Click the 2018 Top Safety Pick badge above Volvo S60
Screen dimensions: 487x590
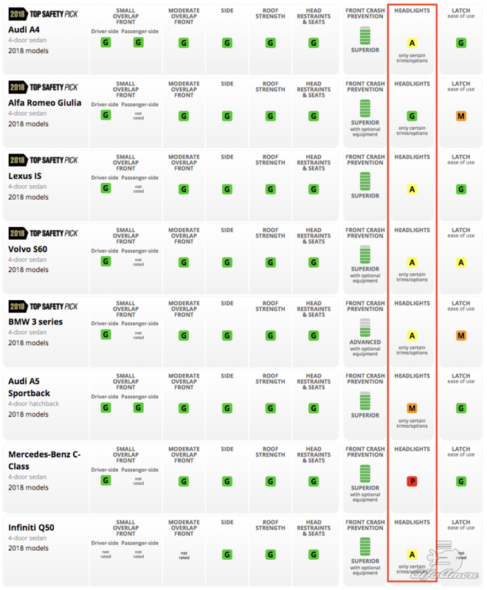[43, 234]
